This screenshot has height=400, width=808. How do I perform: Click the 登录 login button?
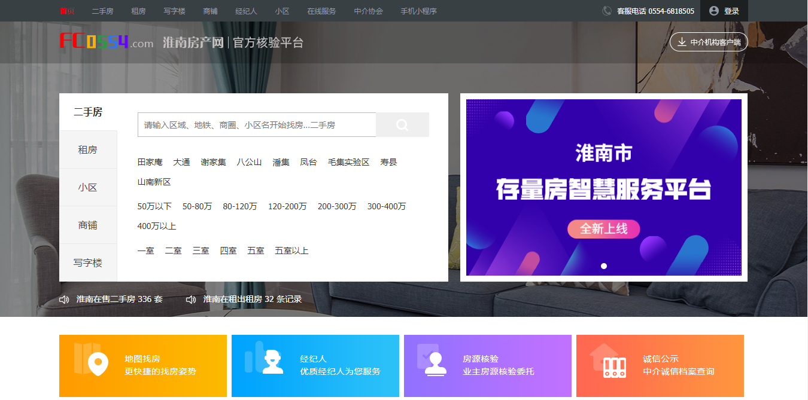[724, 11]
